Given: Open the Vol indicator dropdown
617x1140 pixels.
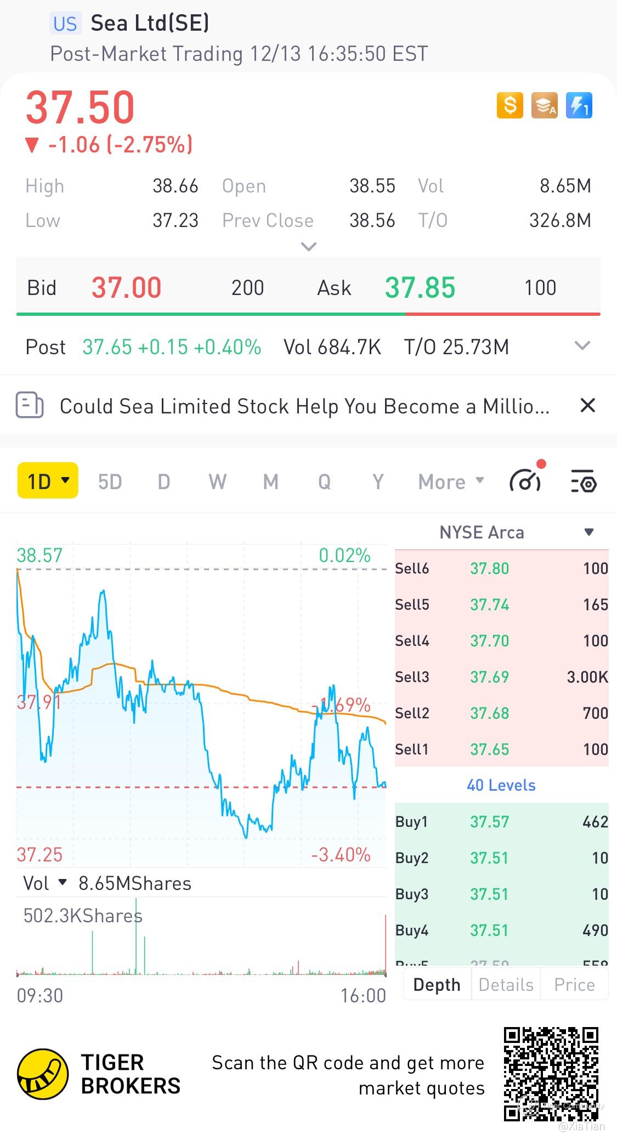Looking at the screenshot, I should pos(46,883).
